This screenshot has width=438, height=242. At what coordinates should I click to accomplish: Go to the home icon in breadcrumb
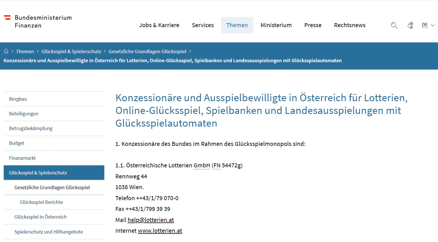tap(6, 51)
